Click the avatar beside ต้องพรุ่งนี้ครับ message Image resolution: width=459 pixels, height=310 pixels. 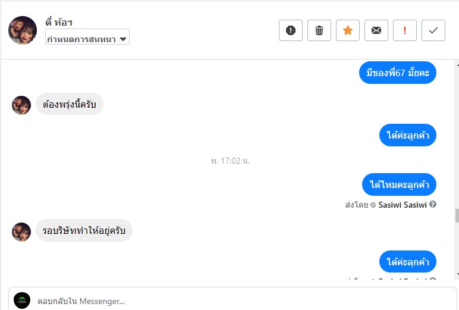(21, 105)
